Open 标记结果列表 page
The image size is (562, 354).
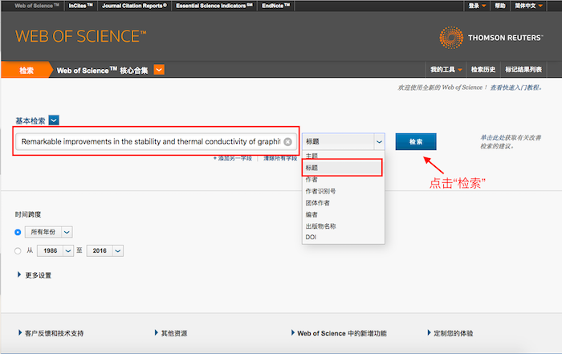click(x=523, y=70)
